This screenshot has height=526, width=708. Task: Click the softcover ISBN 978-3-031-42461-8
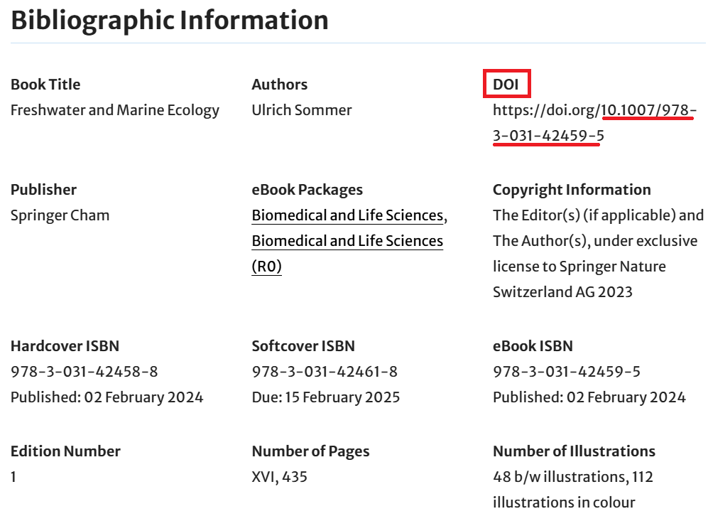tap(325, 372)
